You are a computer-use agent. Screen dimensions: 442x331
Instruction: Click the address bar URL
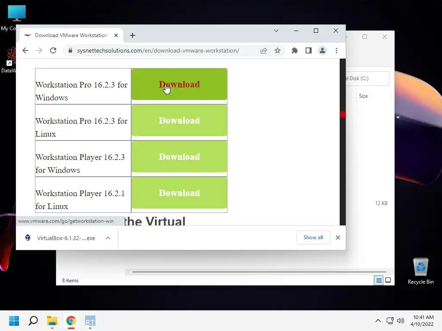point(158,51)
